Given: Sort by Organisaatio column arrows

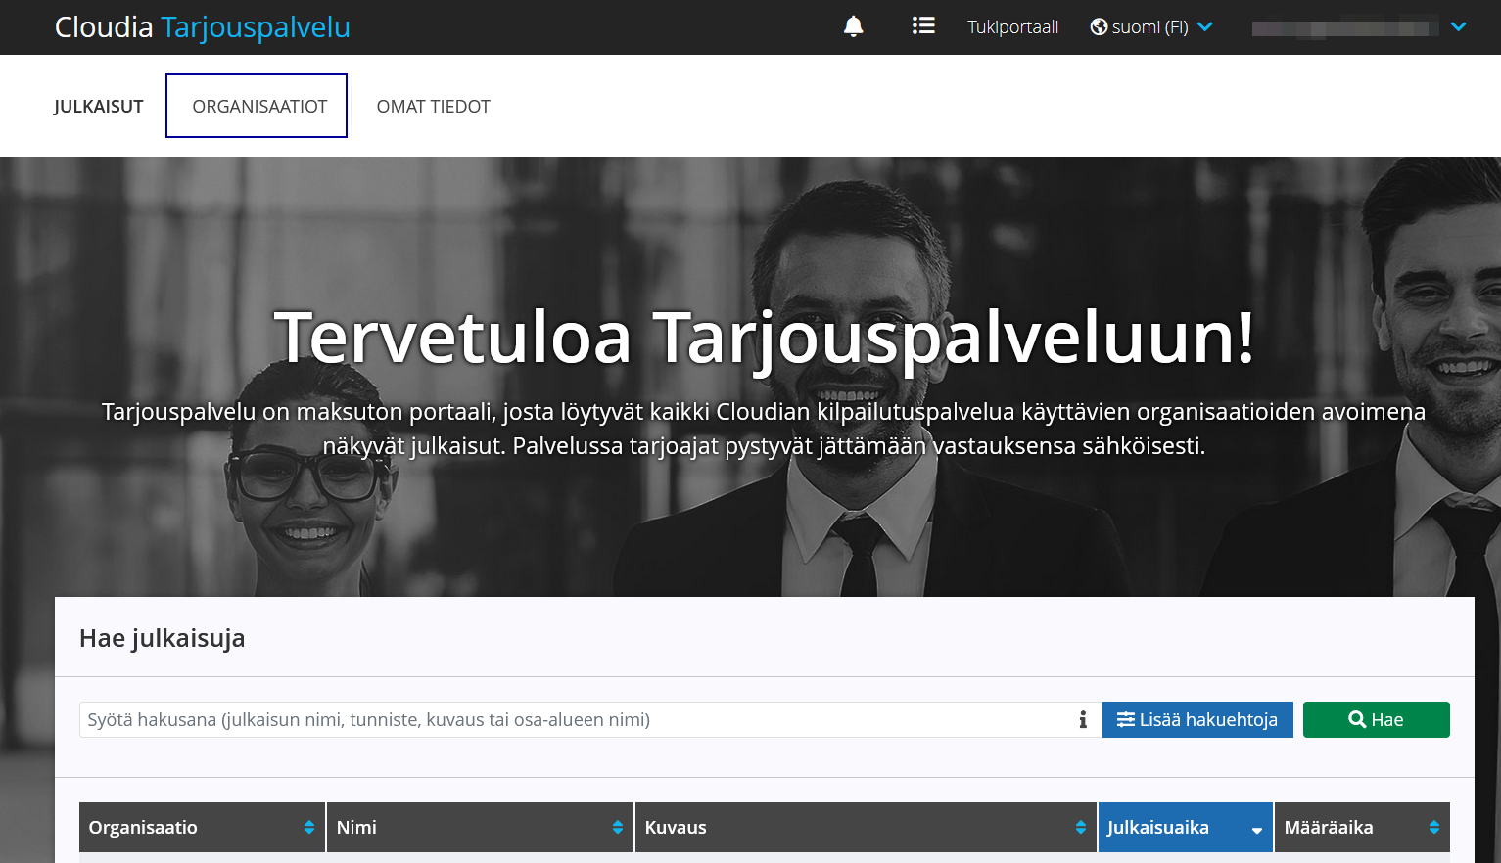Looking at the screenshot, I should 309,828.
